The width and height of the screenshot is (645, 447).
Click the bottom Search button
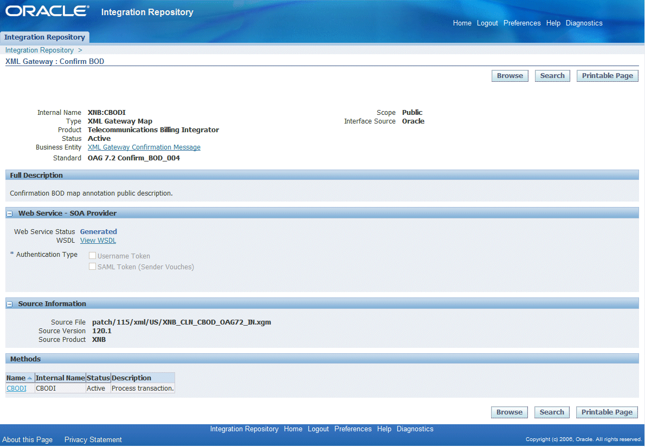click(x=552, y=412)
